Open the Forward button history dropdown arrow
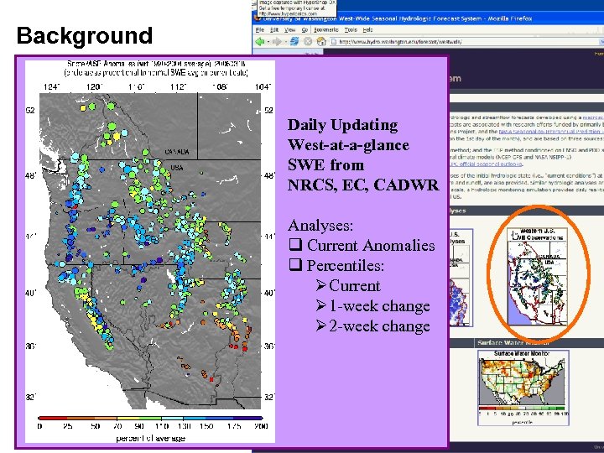604x453 pixels. pos(286,42)
